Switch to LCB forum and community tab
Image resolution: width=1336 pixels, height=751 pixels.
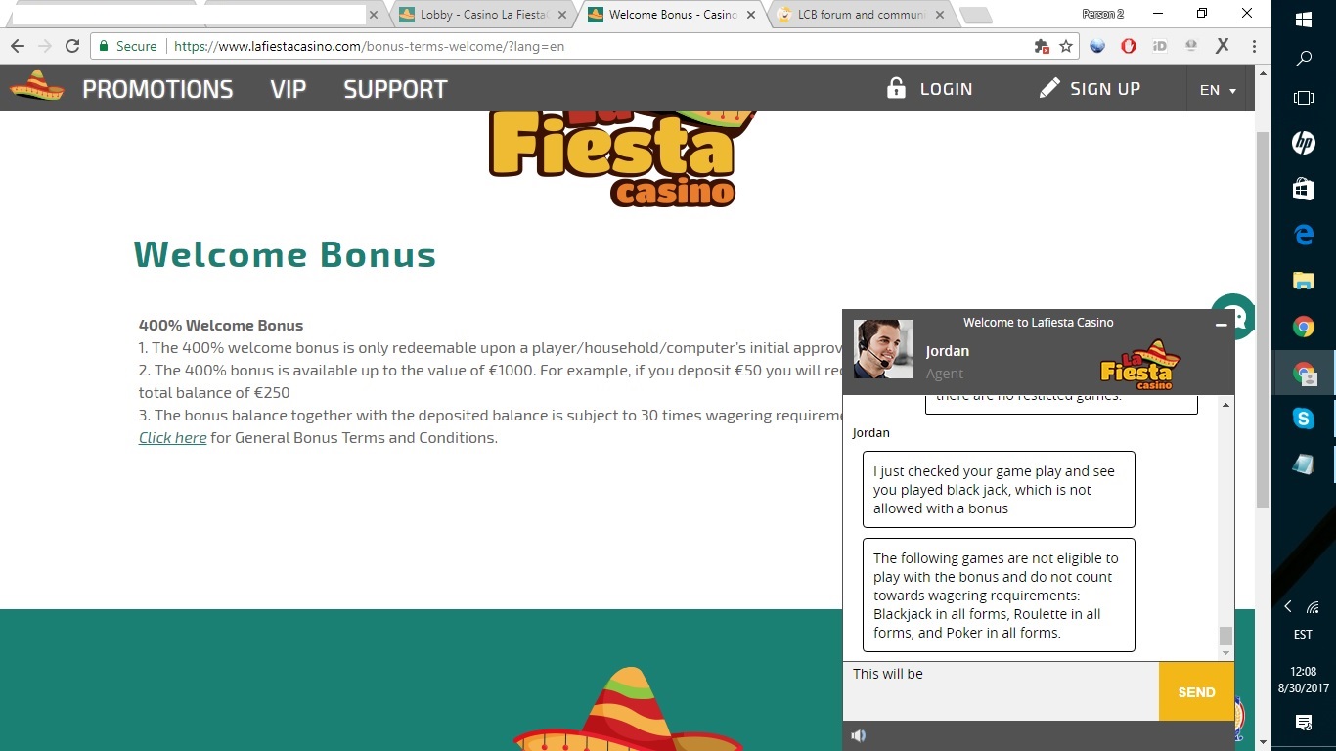point(861,15)
